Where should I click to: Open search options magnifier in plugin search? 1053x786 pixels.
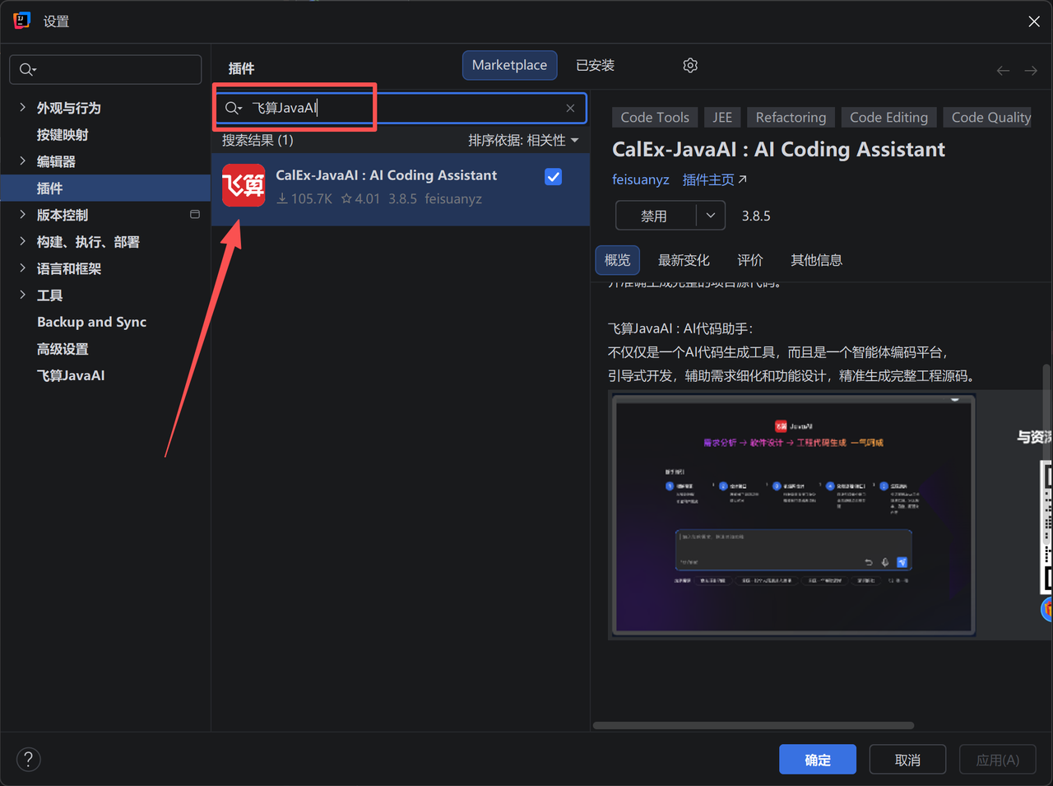click(x=234, y=108)
